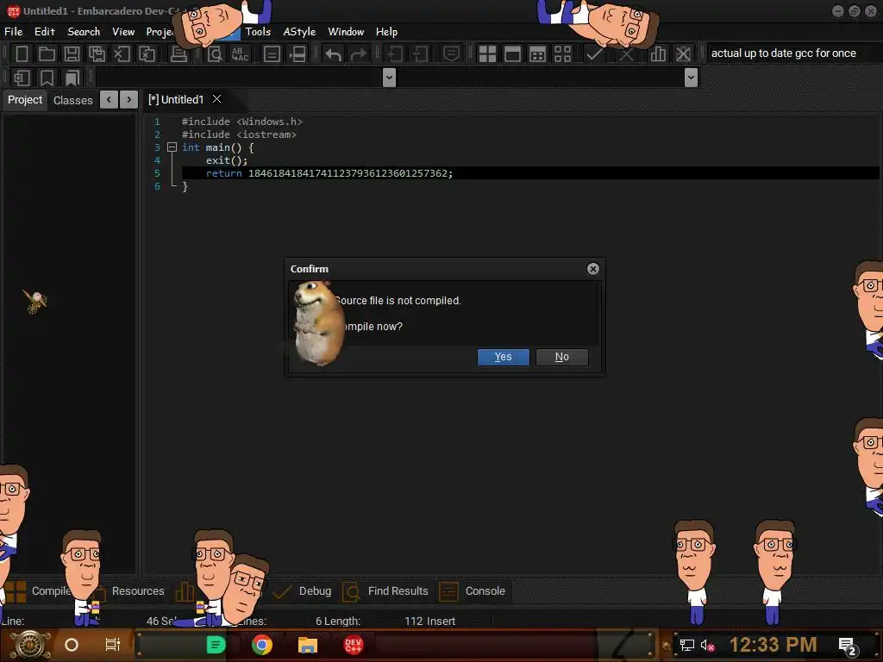
Task: Click the #include <iostream> line
Action: pyautogui.click(x=239, y=134)
